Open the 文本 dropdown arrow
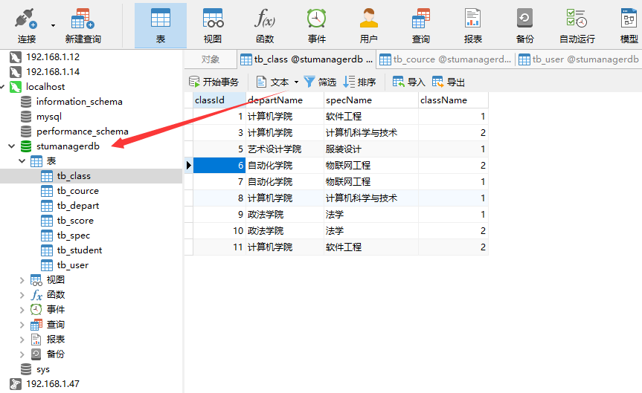 pyautogui.click(x=296, y=82)
